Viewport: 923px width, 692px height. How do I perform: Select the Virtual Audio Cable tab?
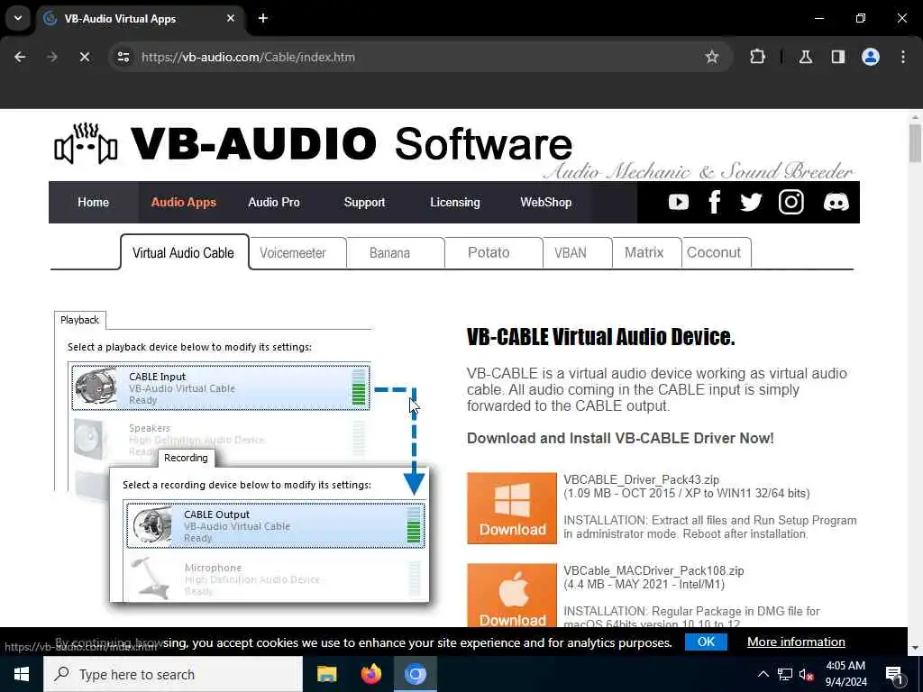coord(184,253)
